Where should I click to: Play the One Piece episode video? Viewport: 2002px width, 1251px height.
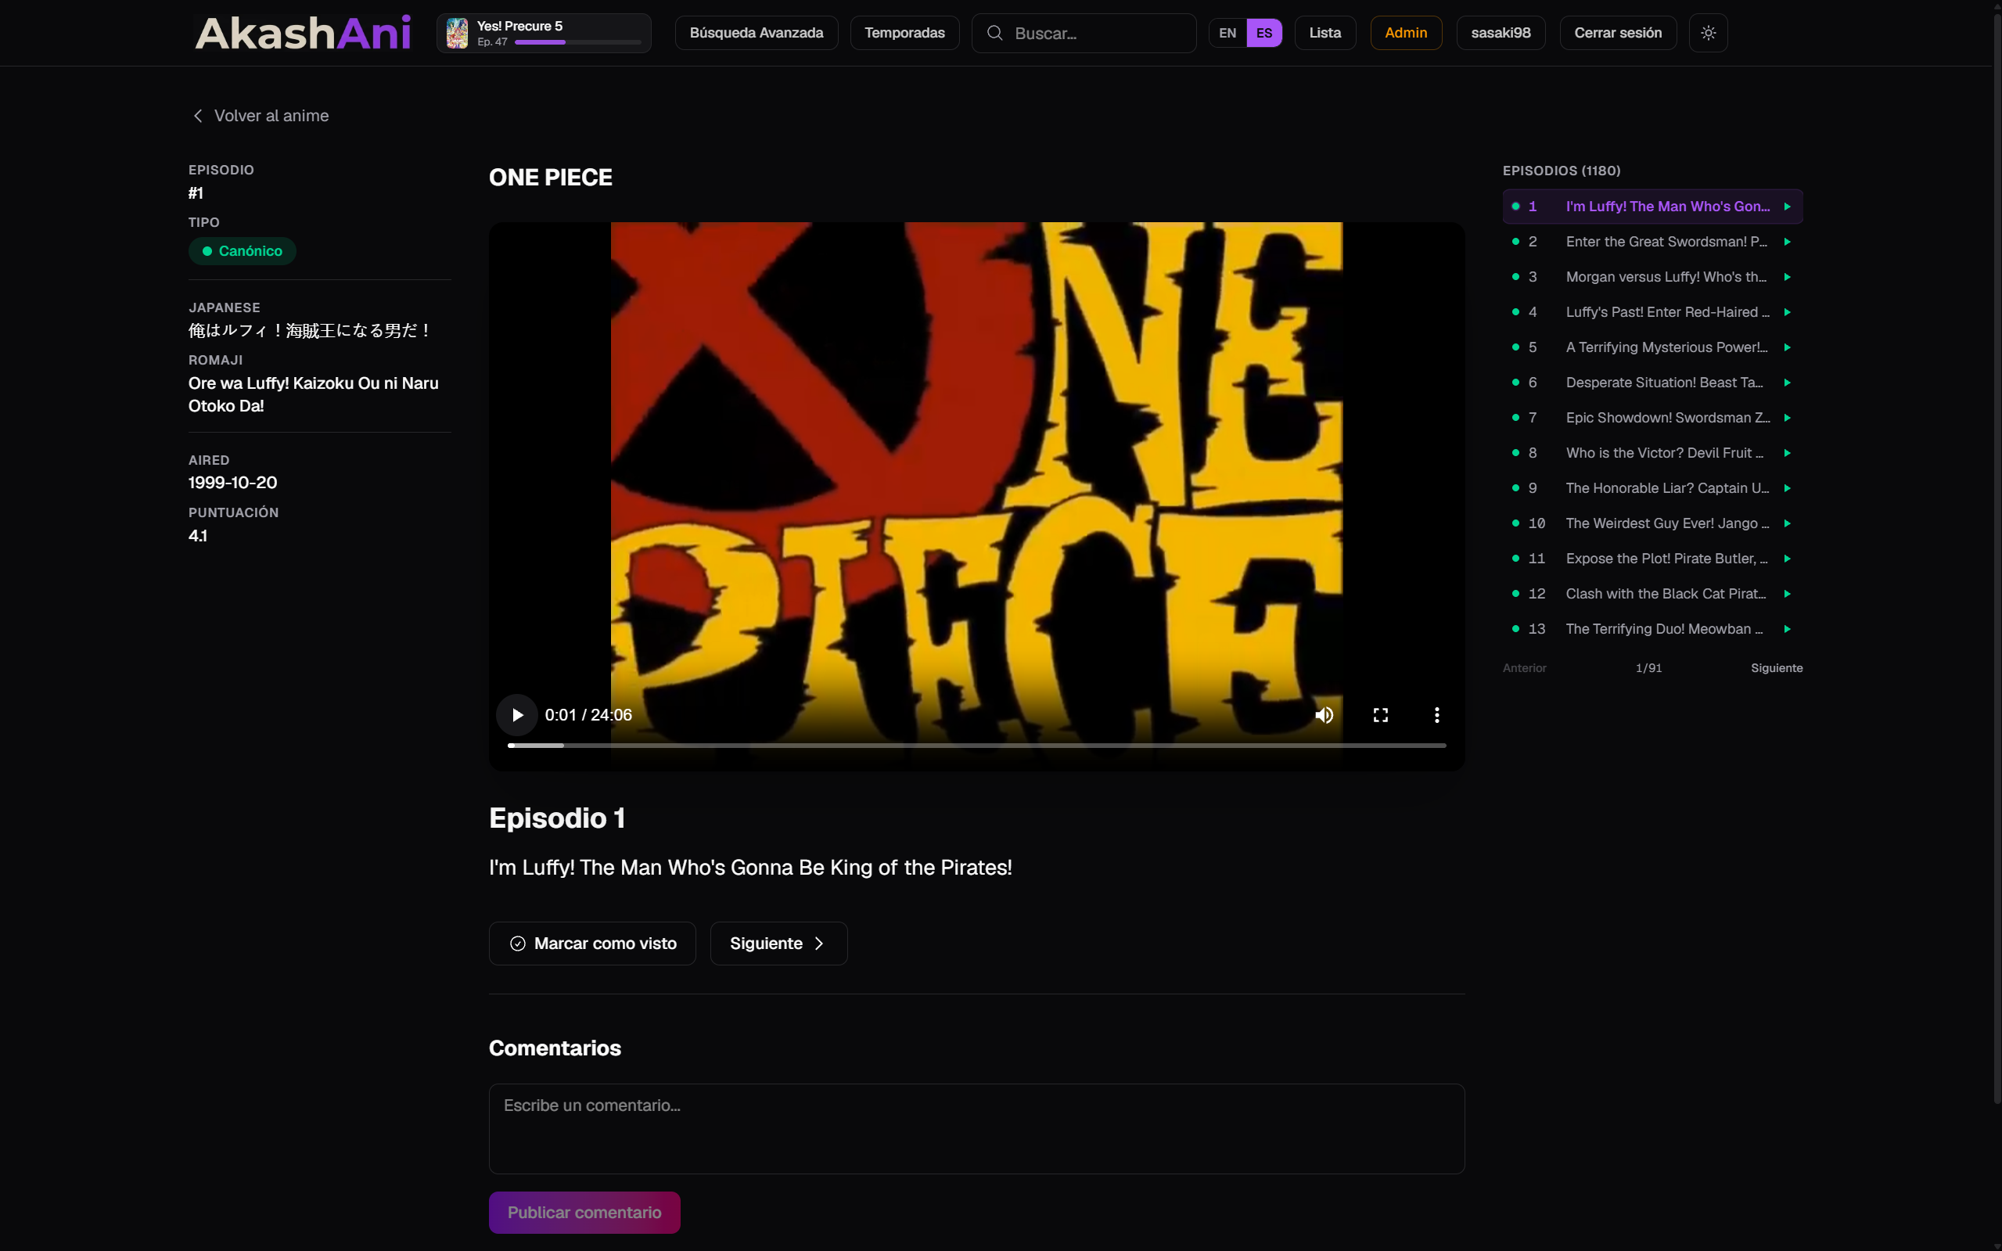coord(517,715)
